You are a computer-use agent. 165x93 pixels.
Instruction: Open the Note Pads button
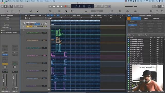tap(156, 6)
